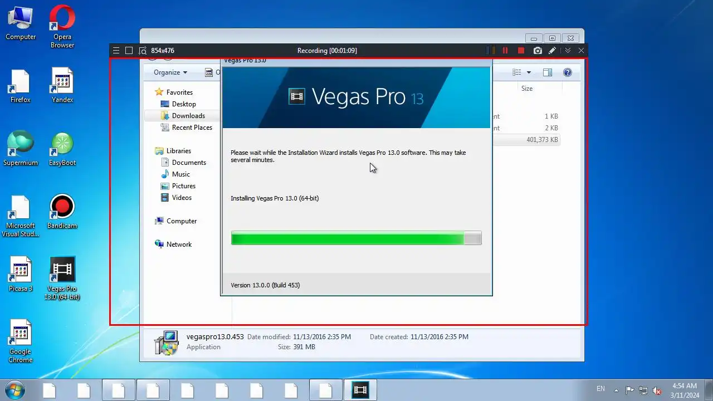Click the Bandicam rectangle area mode icon
The image size is (713, 401).
coord(129,51)
